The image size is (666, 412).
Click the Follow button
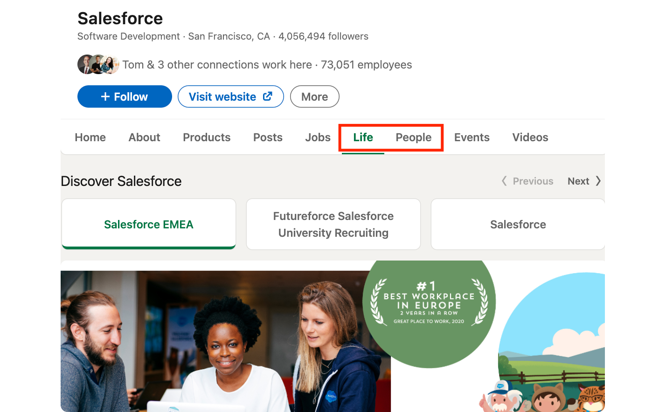point(125,96)
